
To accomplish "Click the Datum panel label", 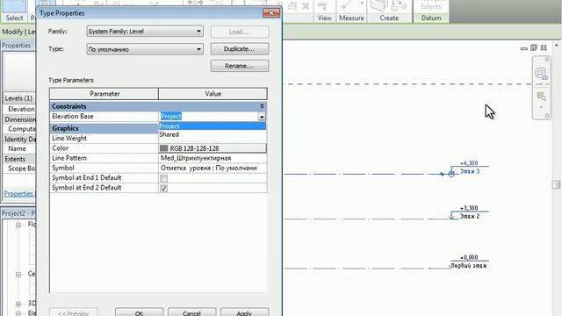I will (431, 18).
